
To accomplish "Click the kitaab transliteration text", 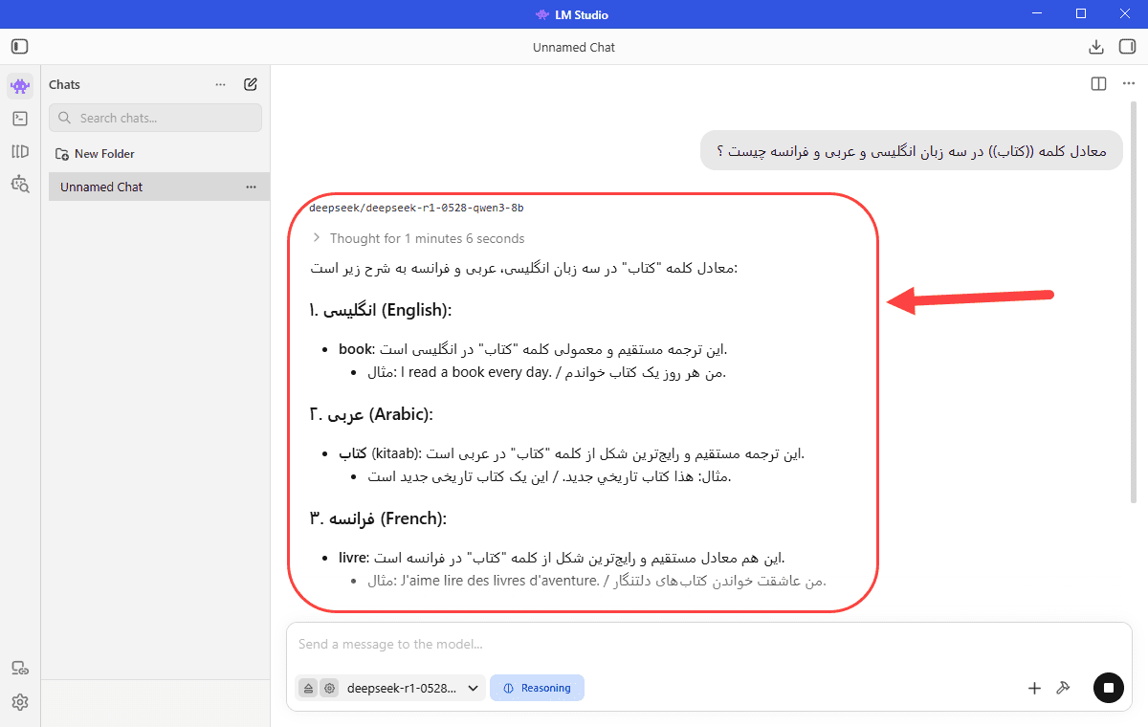I will tap(397, 453).
